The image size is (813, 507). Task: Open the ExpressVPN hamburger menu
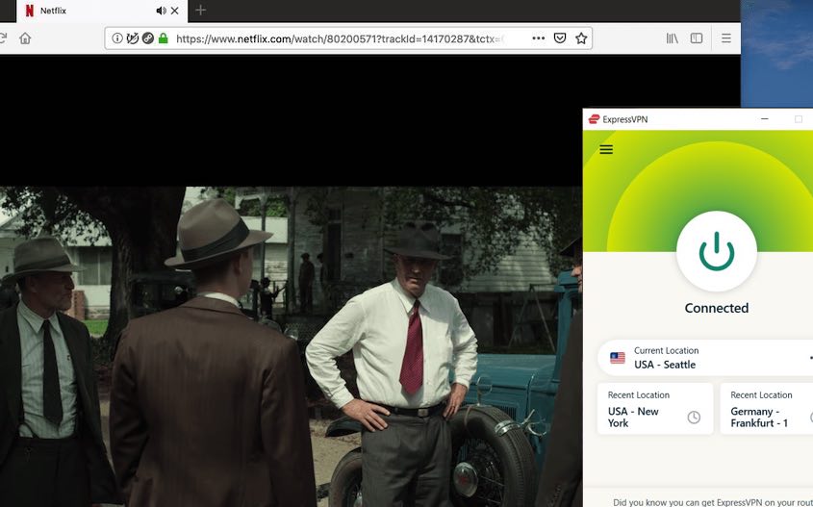[606, 149]
